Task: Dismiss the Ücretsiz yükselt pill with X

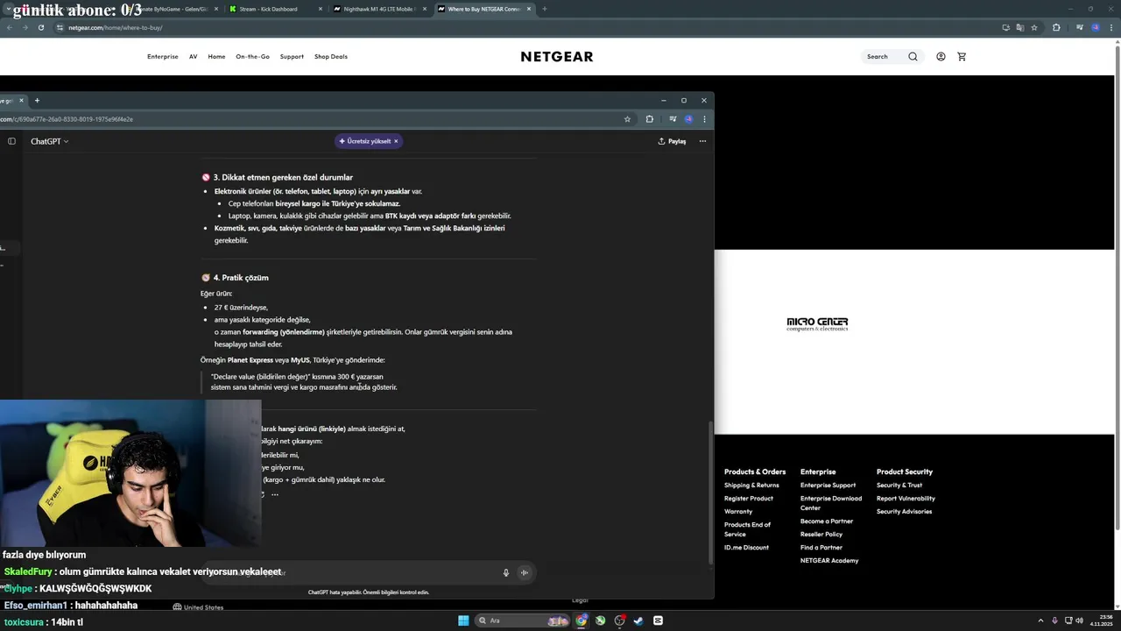Action: click(396, 141)
